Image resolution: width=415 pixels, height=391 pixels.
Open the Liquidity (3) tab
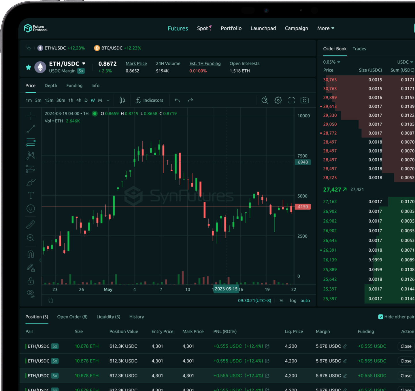[108, 317]
